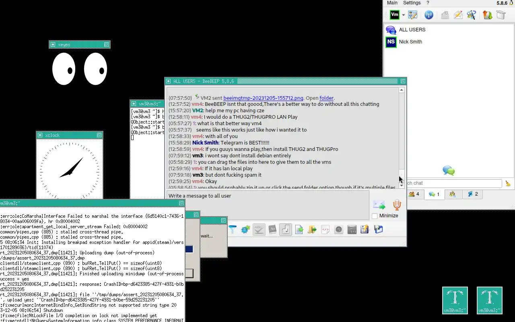Click the search chat input field

454,183
